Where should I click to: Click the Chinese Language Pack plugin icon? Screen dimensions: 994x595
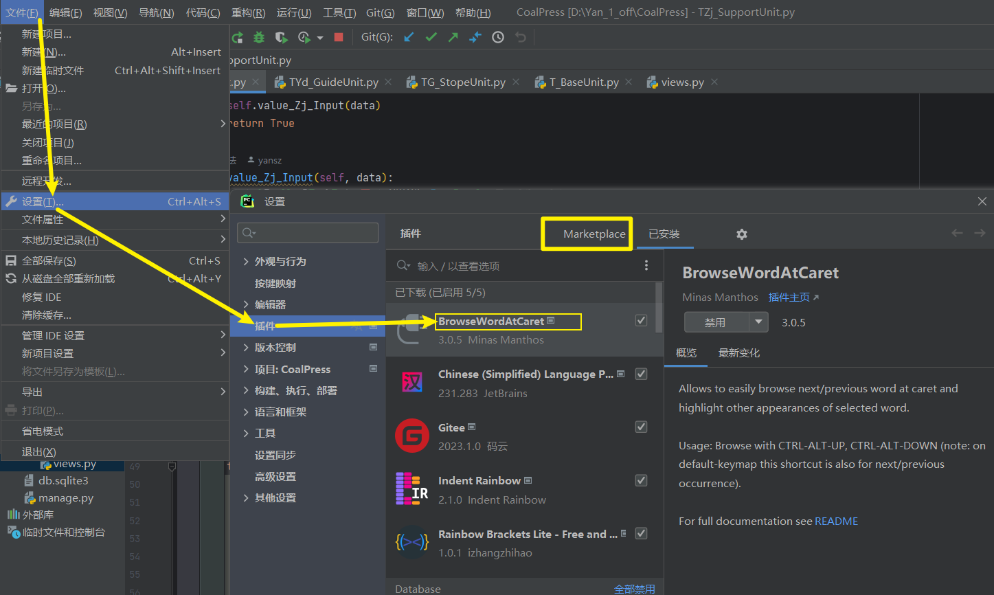click(412, 382)
